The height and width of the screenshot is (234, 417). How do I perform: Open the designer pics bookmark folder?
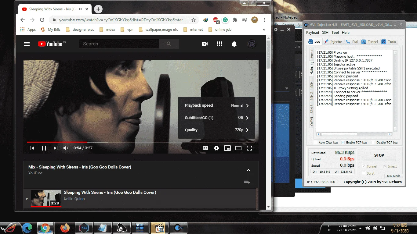pos(80,30)
